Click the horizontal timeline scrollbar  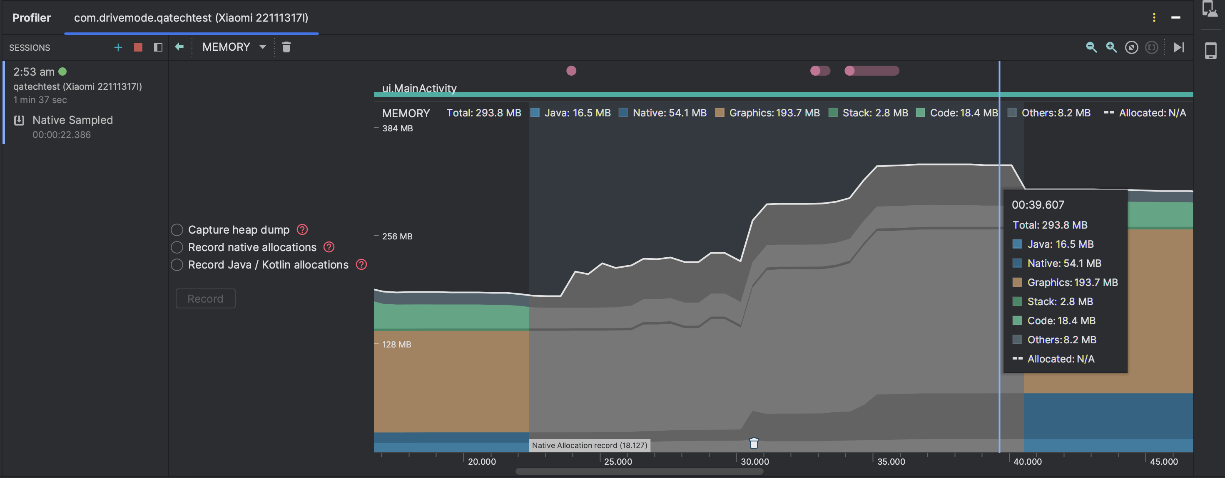pos(639,471)
